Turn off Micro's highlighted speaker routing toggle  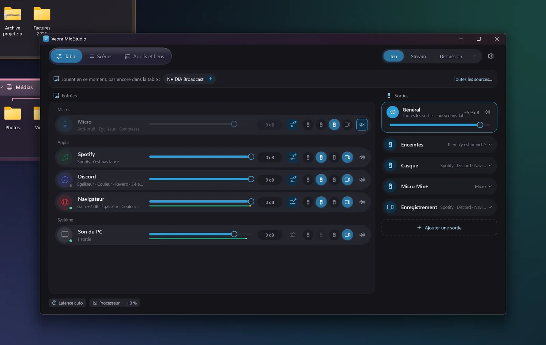tap(334, 125)
